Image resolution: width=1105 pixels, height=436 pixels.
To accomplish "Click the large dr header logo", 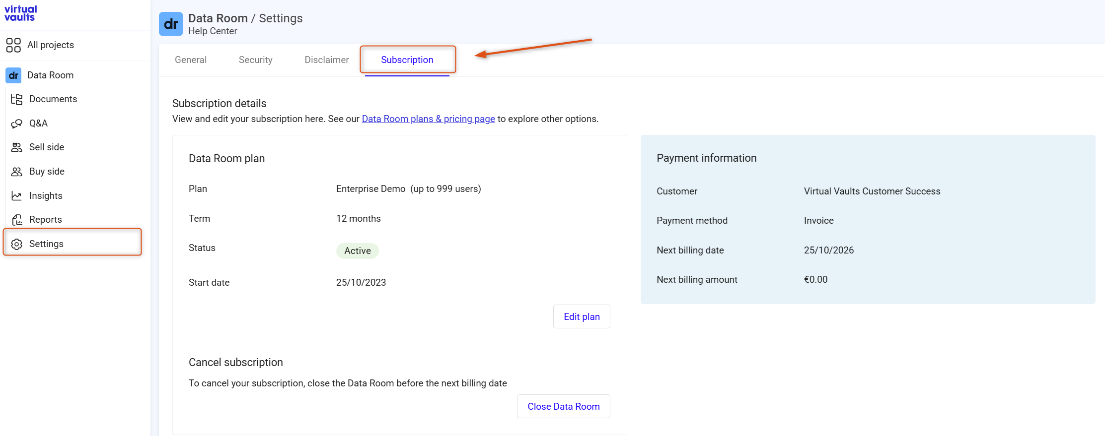I will pyautogui.click(x=171, y=24).
